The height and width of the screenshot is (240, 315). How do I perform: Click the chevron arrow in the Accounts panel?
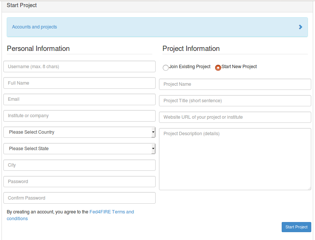pyautogui.click(x=300, y=27)
